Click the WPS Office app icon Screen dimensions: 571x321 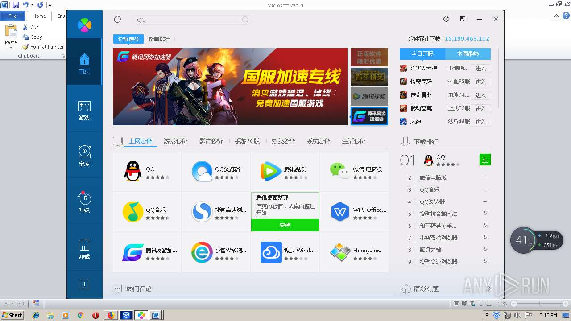(x=340, y=212)
